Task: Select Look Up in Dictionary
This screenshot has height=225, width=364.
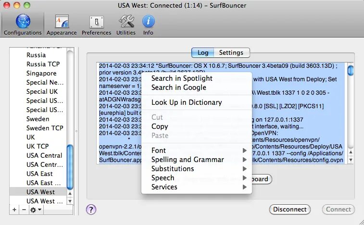Action: point(196,102)
